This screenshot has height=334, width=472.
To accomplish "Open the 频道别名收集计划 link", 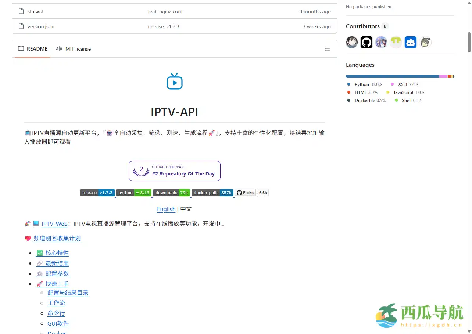I will coord(57,238).
